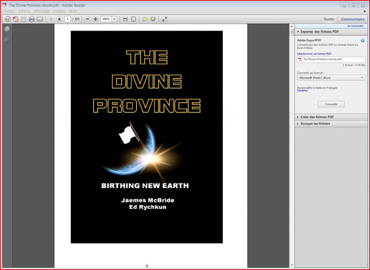
Task: Click Sélectionner un fichier PDF link
Action: [x=315, y=54]
